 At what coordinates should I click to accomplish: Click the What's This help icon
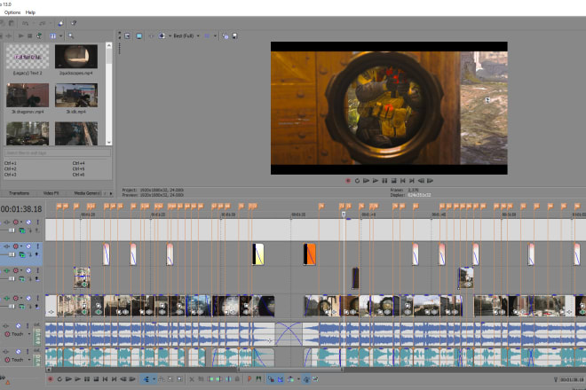74,23
